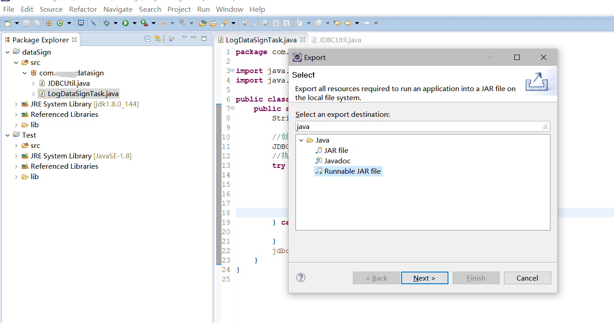This screenshot has height=323, width=614.
Task: Open the New wizard dropdown arrow
Action: click(17, 23)
